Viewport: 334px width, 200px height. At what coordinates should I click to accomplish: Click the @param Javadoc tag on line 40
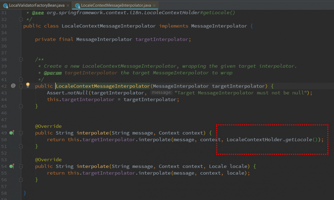(x=53, y=73)
